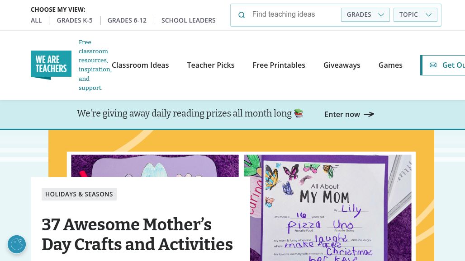Switch view to Grades 6-12
465x261 pixels.
click(x=127, y=20)
